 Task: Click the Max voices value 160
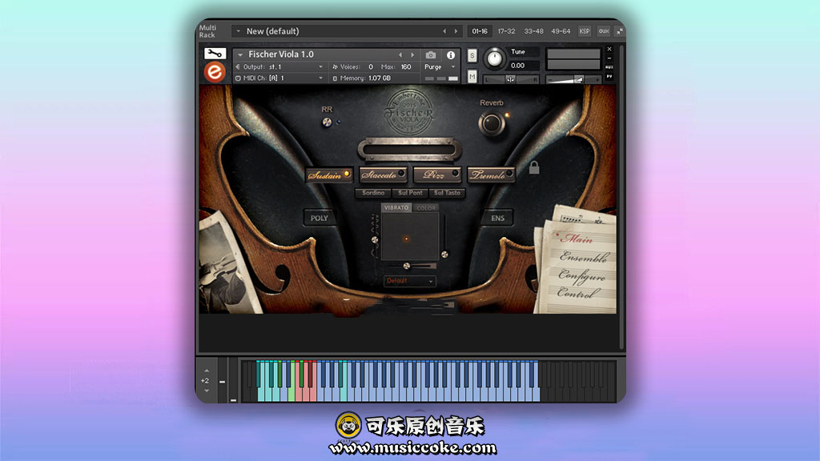(406, 67)
